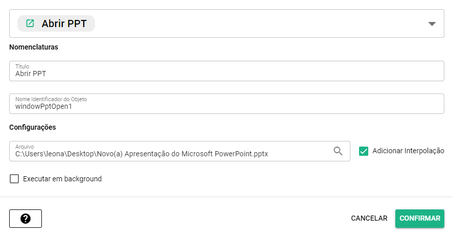The height and width of the screenshot is (237, 452).
Task: Click the Configurações section heading
Action: 32,127
